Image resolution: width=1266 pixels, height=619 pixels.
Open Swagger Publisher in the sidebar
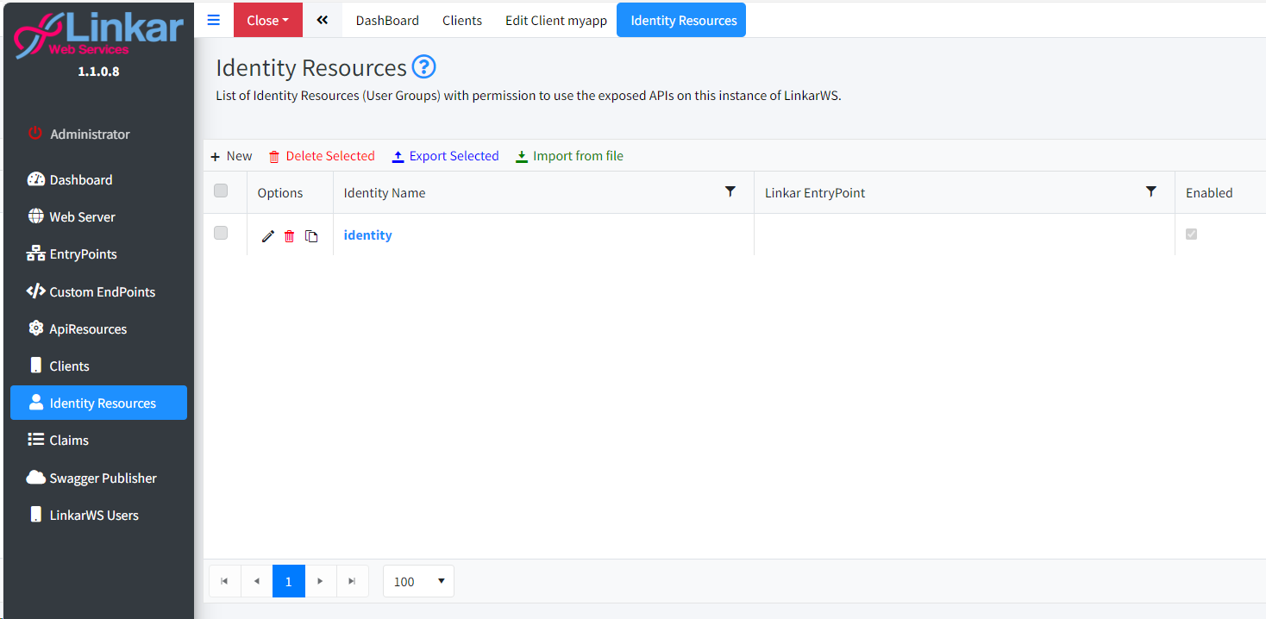coord(103,478)
